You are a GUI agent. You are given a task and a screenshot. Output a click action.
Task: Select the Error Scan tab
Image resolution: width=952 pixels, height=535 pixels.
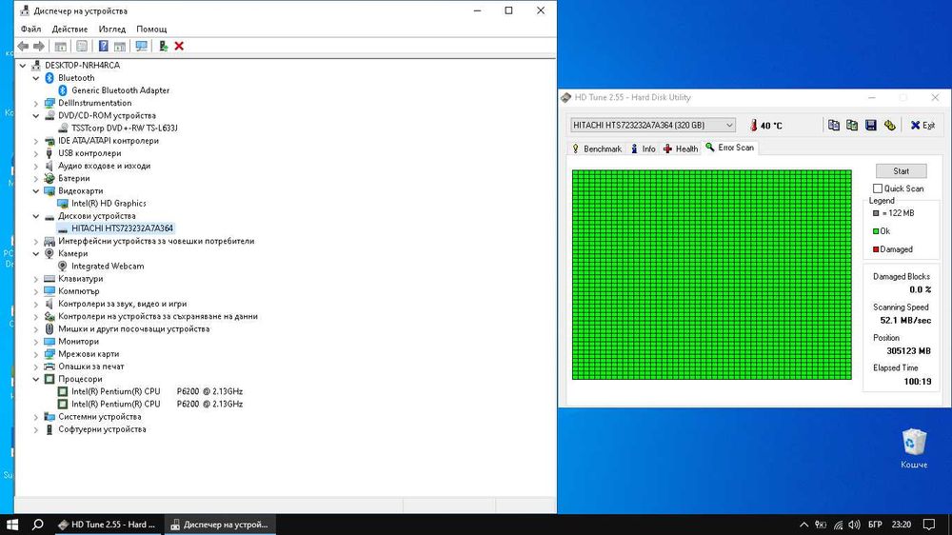click(730, 148)
